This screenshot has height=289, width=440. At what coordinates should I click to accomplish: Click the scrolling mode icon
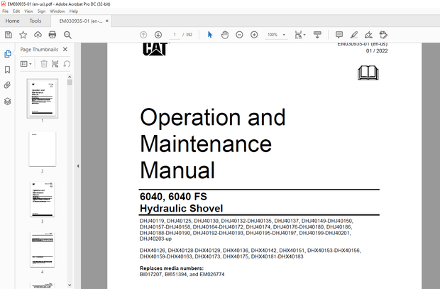coord(317,35)
